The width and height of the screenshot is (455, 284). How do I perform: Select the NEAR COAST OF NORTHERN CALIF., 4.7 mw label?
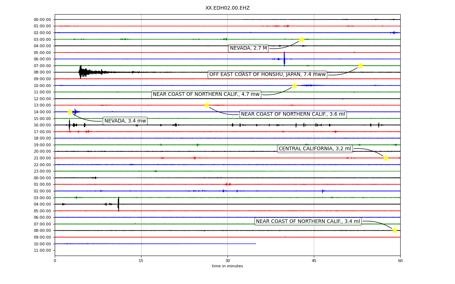coord(206,94)
